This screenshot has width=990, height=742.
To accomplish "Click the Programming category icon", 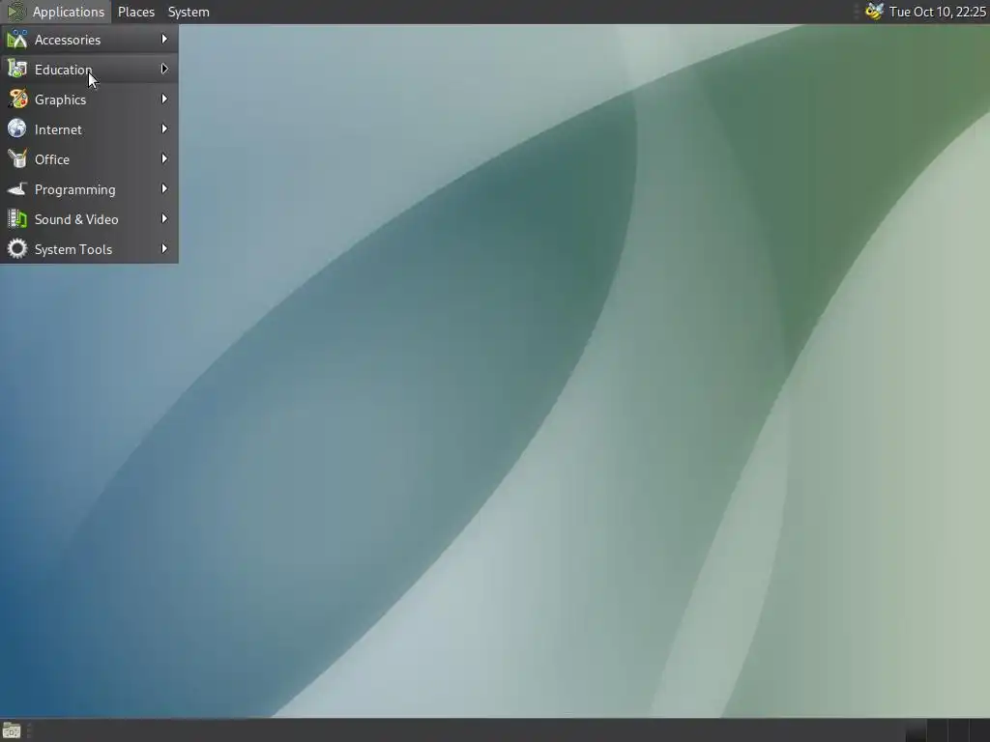I will [17, 189].
